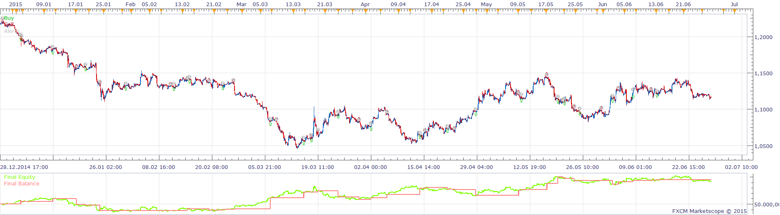Click the 05.03 date on top axis
Viewport: 780px width, 215px height.
(260, 4)
